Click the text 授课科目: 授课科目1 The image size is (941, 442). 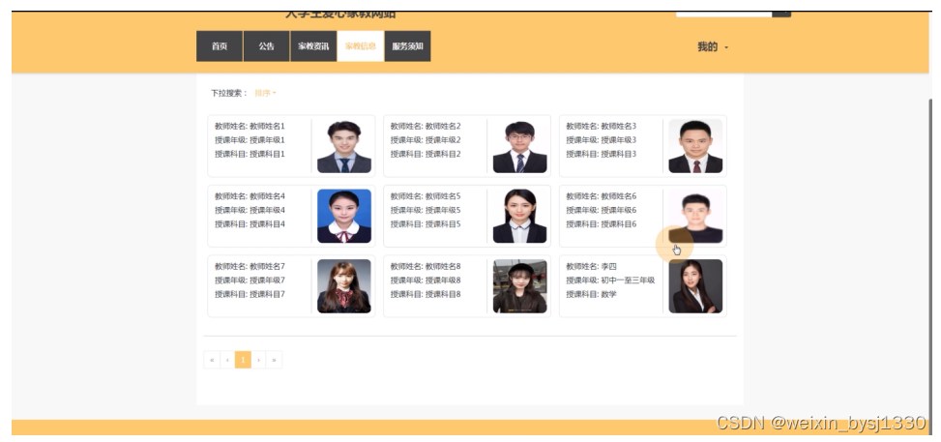[250, 154]
